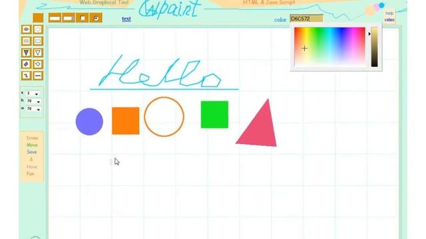The image size is (426, 239).
Task: Select the straight line tool
Action: point(38,76)
